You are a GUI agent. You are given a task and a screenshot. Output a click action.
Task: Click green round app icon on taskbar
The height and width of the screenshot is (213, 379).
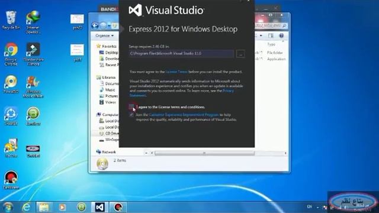[x=81, y=207]
